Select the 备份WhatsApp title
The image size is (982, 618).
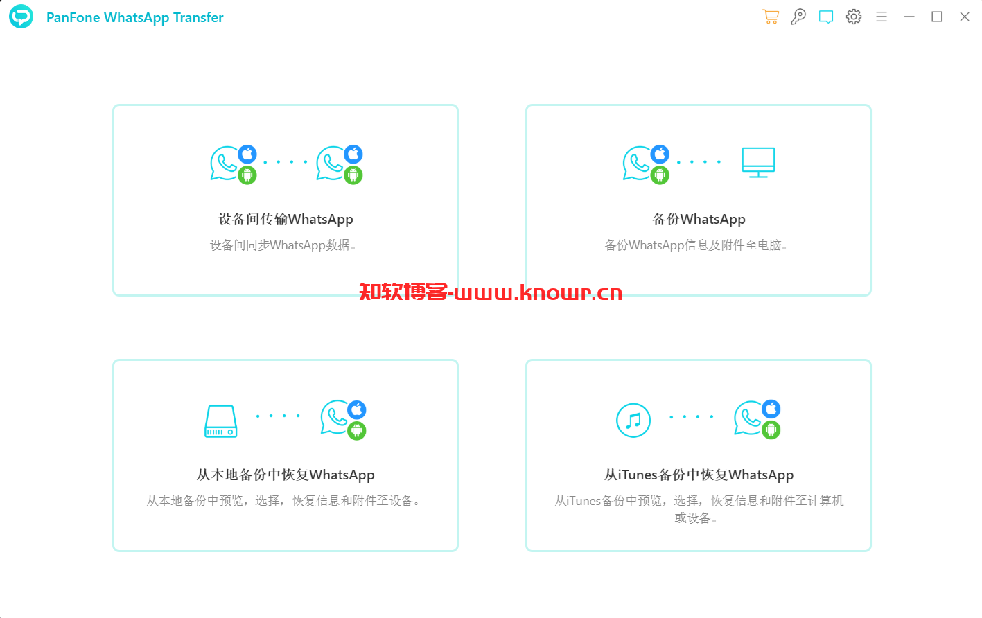coord(699,219)
